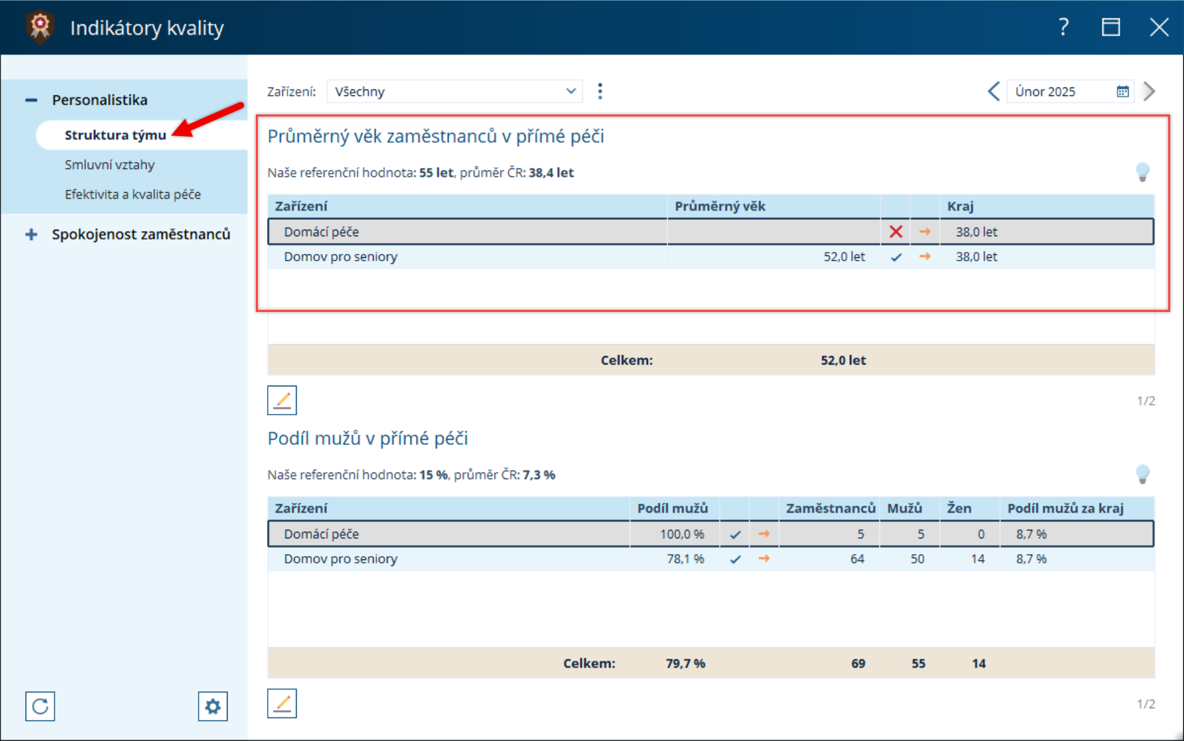
Task: Click the Indikátory kvality app logo icon
Action: (40, 27)
